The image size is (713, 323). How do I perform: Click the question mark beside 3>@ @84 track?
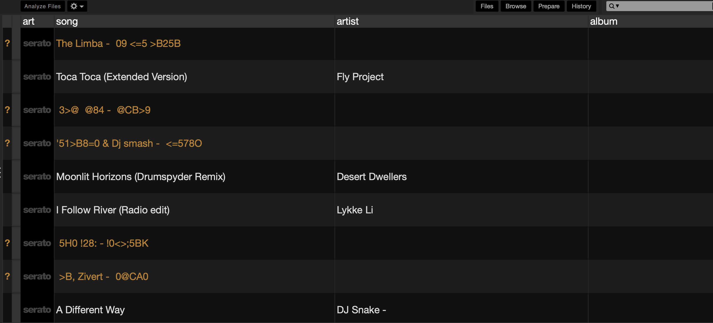click(x=8, y=110)
